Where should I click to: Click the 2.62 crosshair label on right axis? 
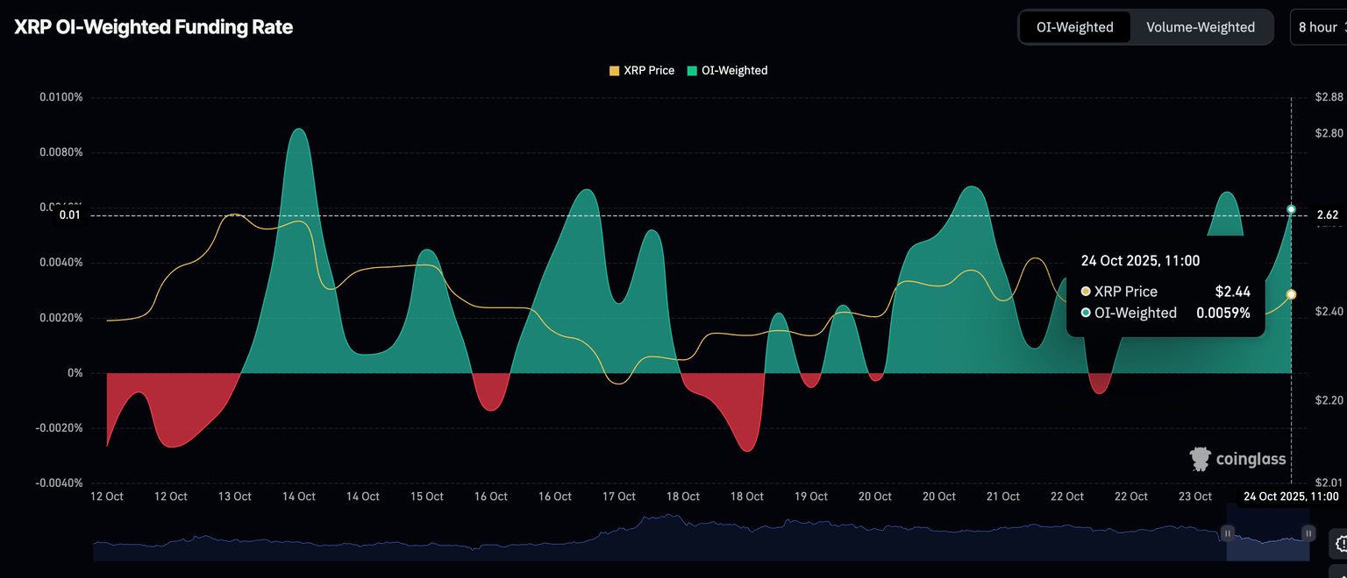tap(1327, 215)
